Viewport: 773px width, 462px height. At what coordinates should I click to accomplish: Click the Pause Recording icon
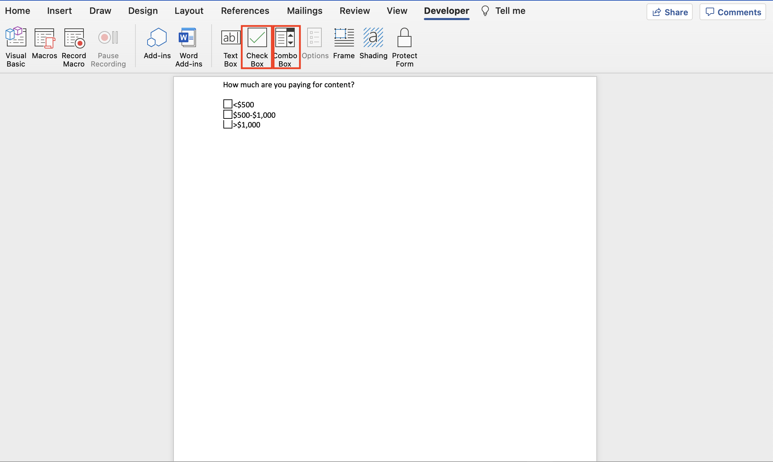(x=108, y=37)
